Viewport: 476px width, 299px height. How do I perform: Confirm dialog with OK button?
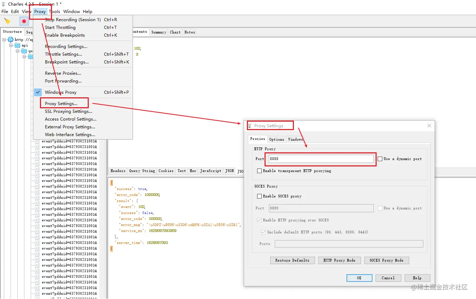(x=359, y=278)
